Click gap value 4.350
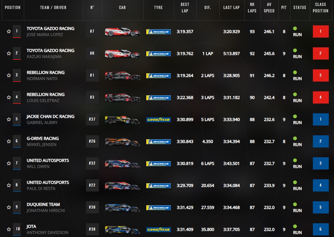 (208, 142)
